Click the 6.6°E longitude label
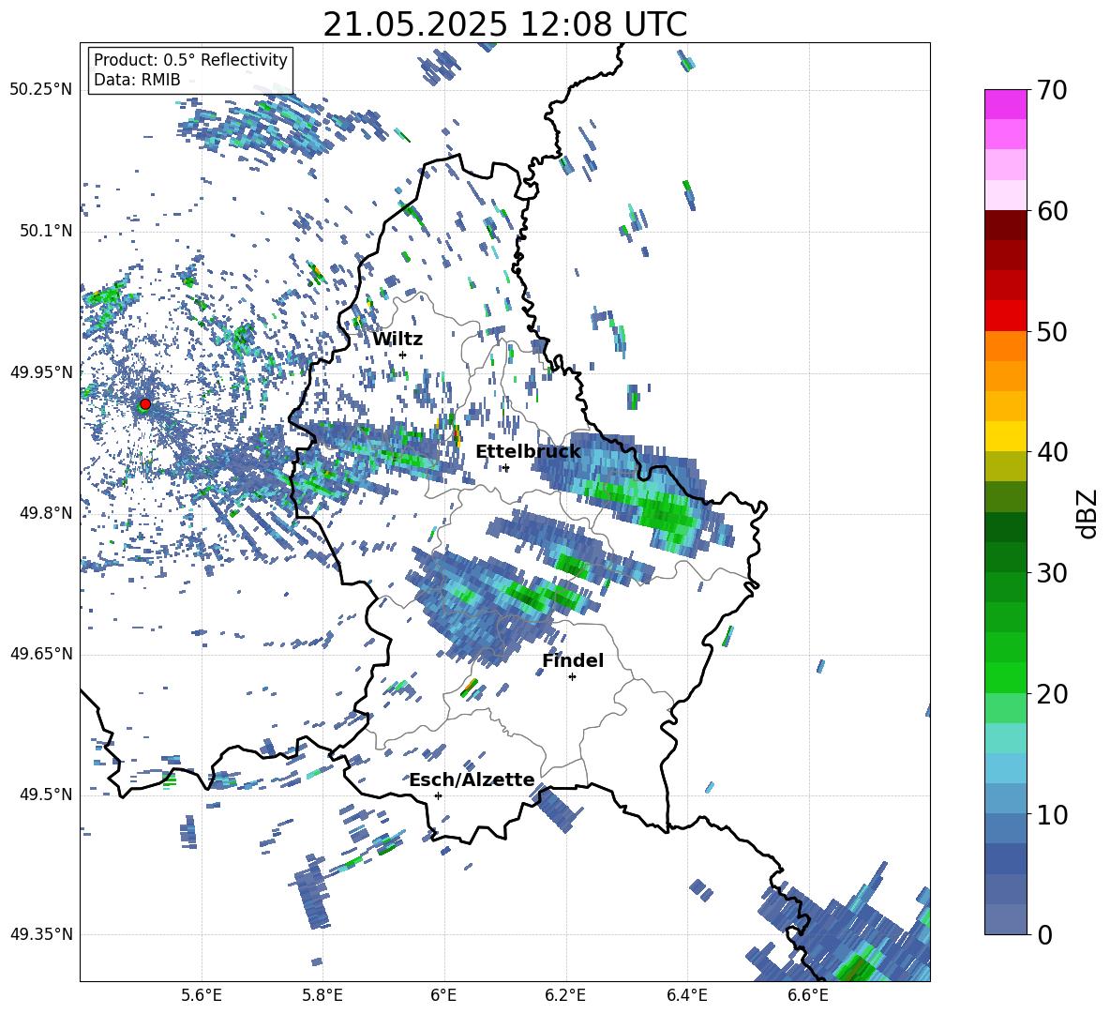 (808, 995)
